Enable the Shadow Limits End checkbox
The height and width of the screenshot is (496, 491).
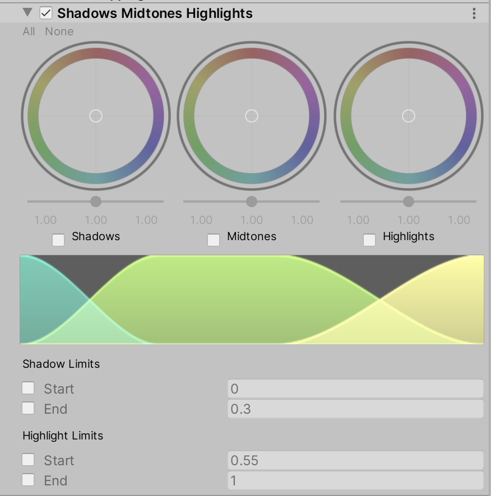(x=28, y=408)
